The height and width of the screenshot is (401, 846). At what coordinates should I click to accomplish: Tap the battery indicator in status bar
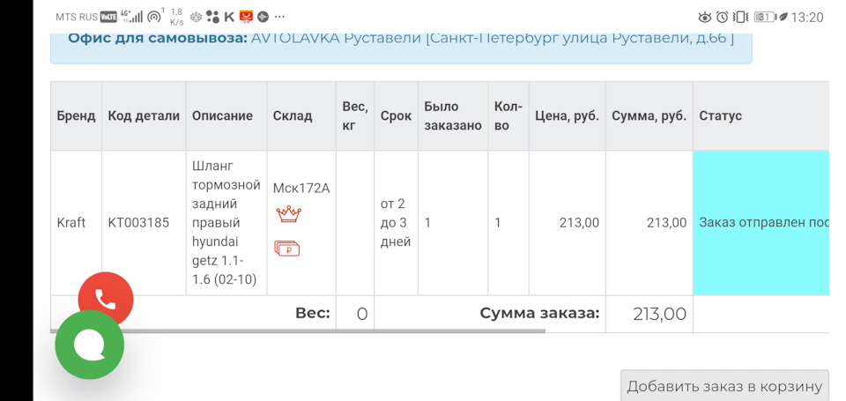tap(764, 17)
